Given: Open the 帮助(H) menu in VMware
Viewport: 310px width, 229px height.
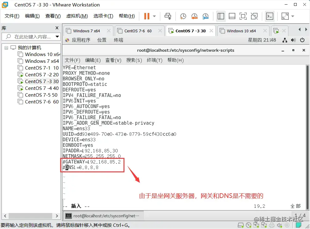Looking at the screenshot, I should pyautogui.click(x=127, y=16).
